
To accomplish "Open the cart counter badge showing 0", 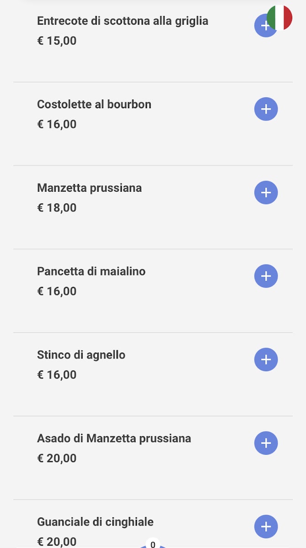I will click(x=153, y=544).
